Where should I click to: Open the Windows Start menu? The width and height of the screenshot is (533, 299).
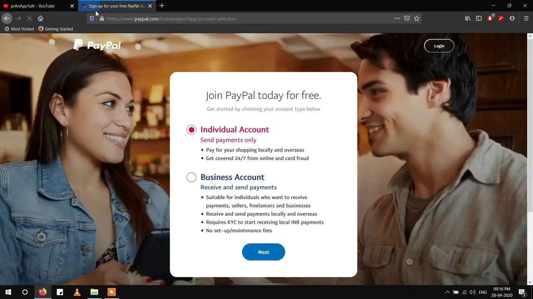(8, 292)
